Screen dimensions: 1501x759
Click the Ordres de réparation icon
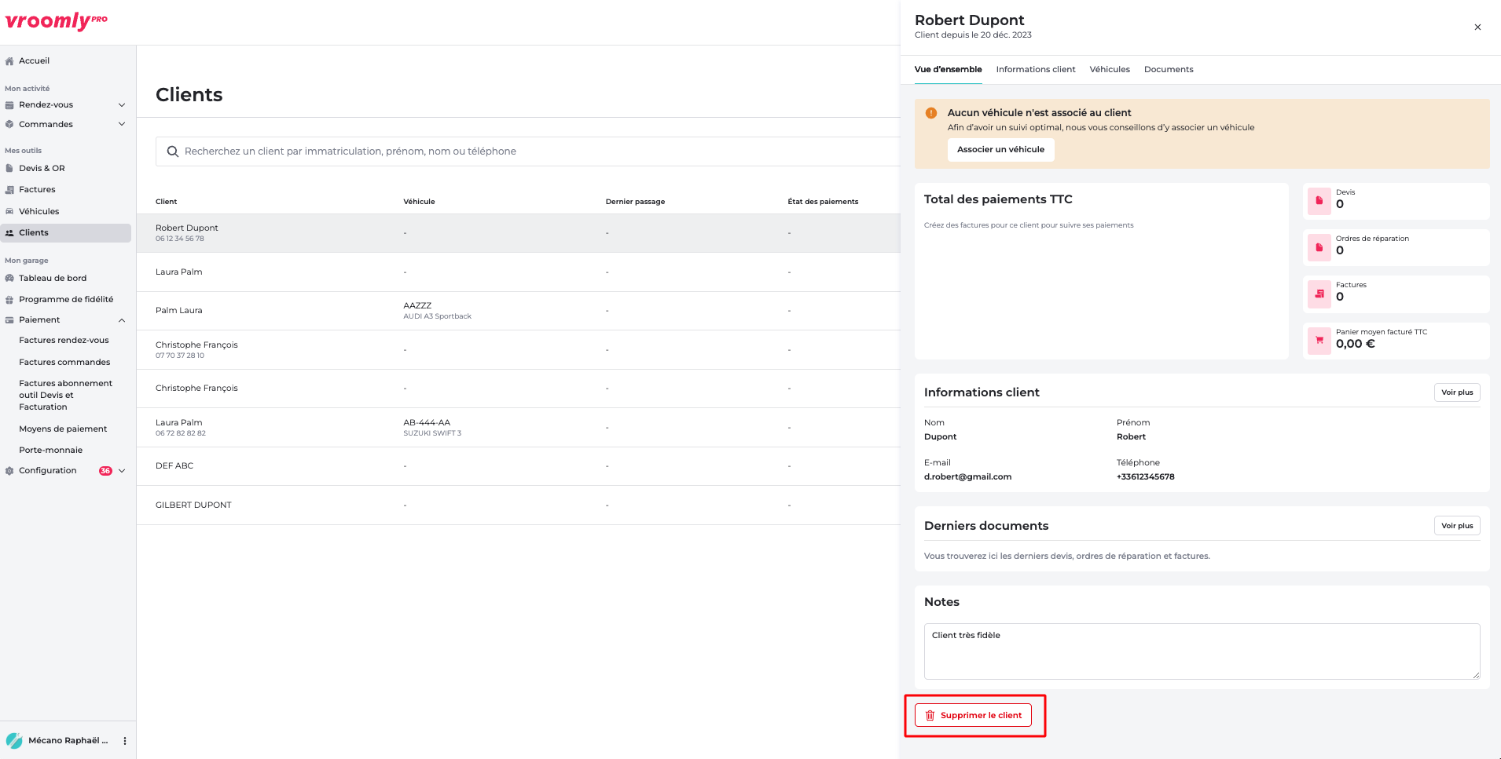pos(1319,247)
